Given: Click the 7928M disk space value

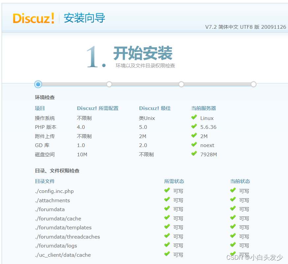Looking at the screenshot, I should point(209,154).
